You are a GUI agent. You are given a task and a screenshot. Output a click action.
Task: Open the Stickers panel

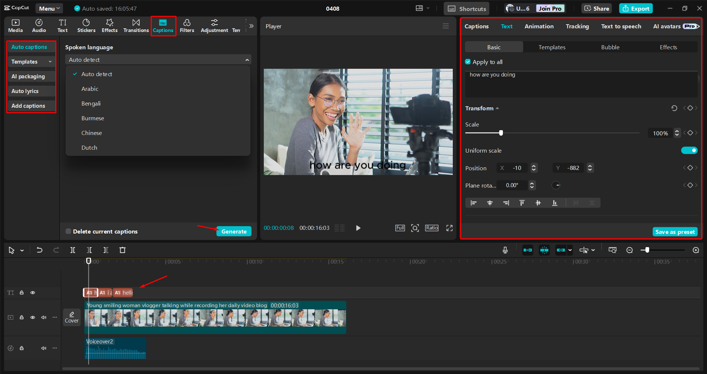point(86,25)
